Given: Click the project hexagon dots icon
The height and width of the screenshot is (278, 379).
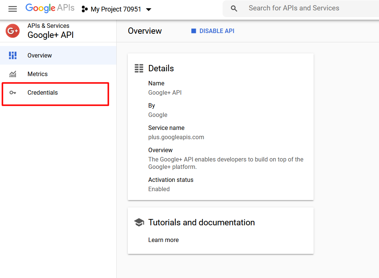Looking at the screenshot, I should coord(84,9).
